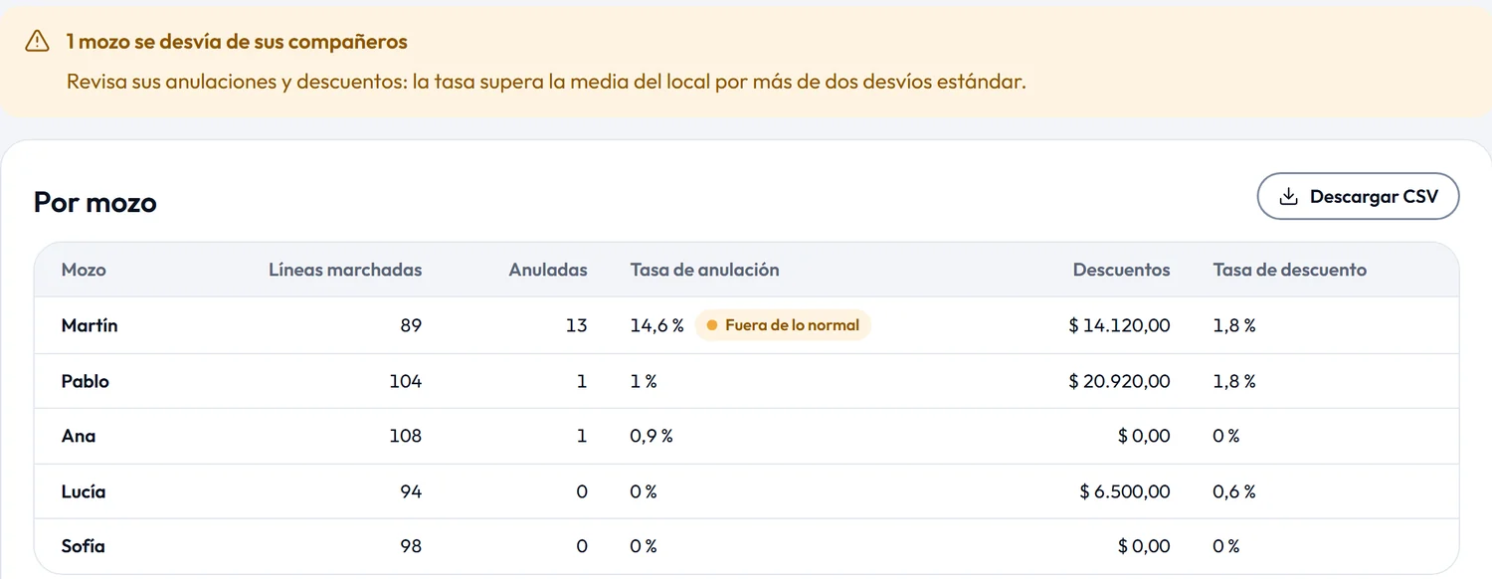The width and height of the screenshot is (1492, 579).
Task: Sort by Tasa de anulación column
Action: [x=704, y=270]
